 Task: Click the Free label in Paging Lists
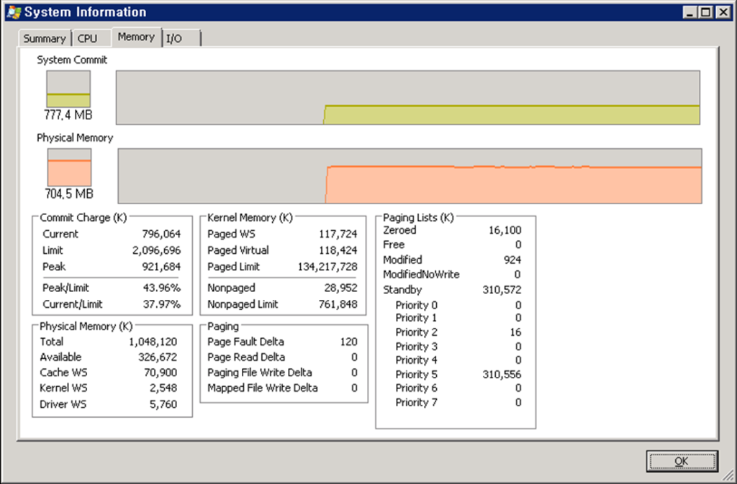394,245
